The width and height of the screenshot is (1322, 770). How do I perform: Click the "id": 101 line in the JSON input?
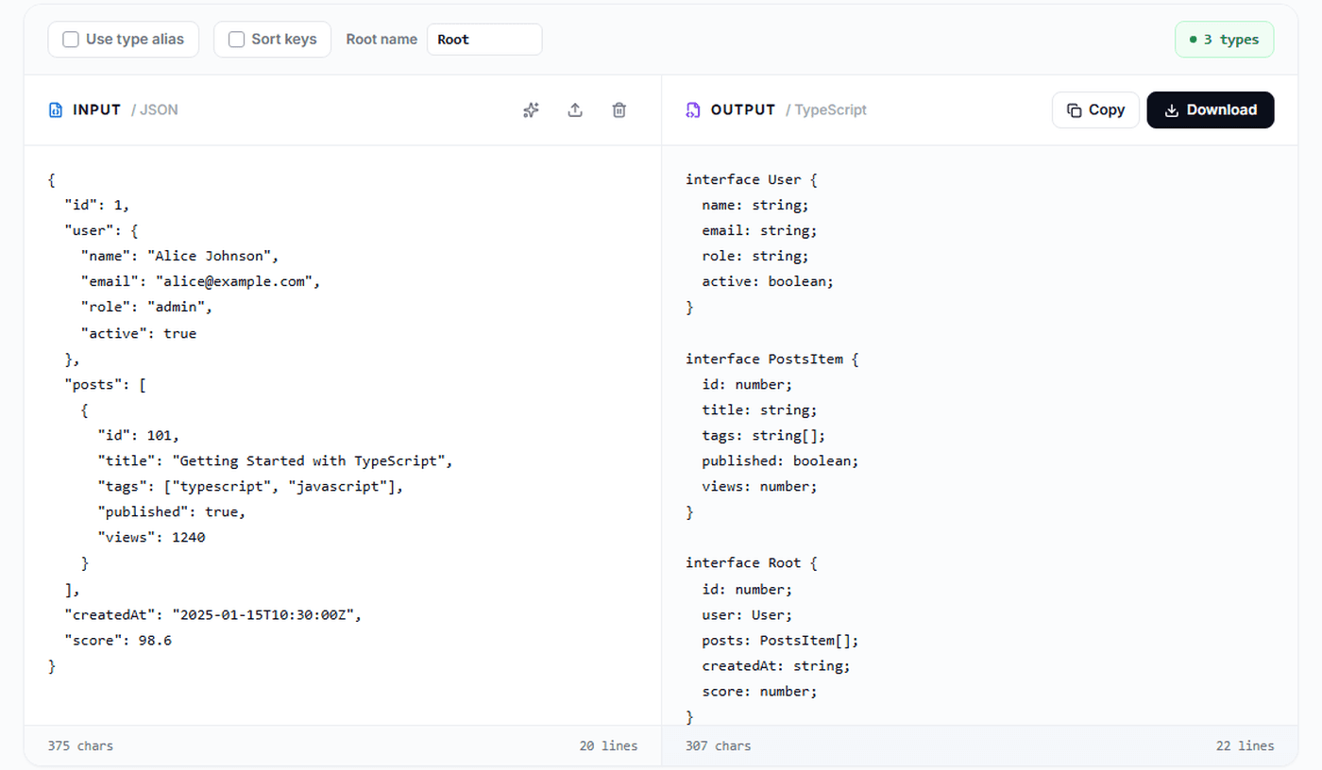[x=138, y=435]
